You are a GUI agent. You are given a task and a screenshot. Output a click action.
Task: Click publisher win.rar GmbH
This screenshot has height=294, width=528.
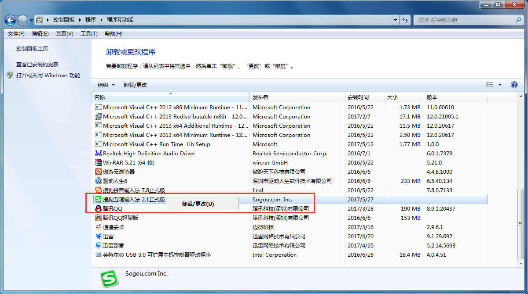(x=270, y=162)
